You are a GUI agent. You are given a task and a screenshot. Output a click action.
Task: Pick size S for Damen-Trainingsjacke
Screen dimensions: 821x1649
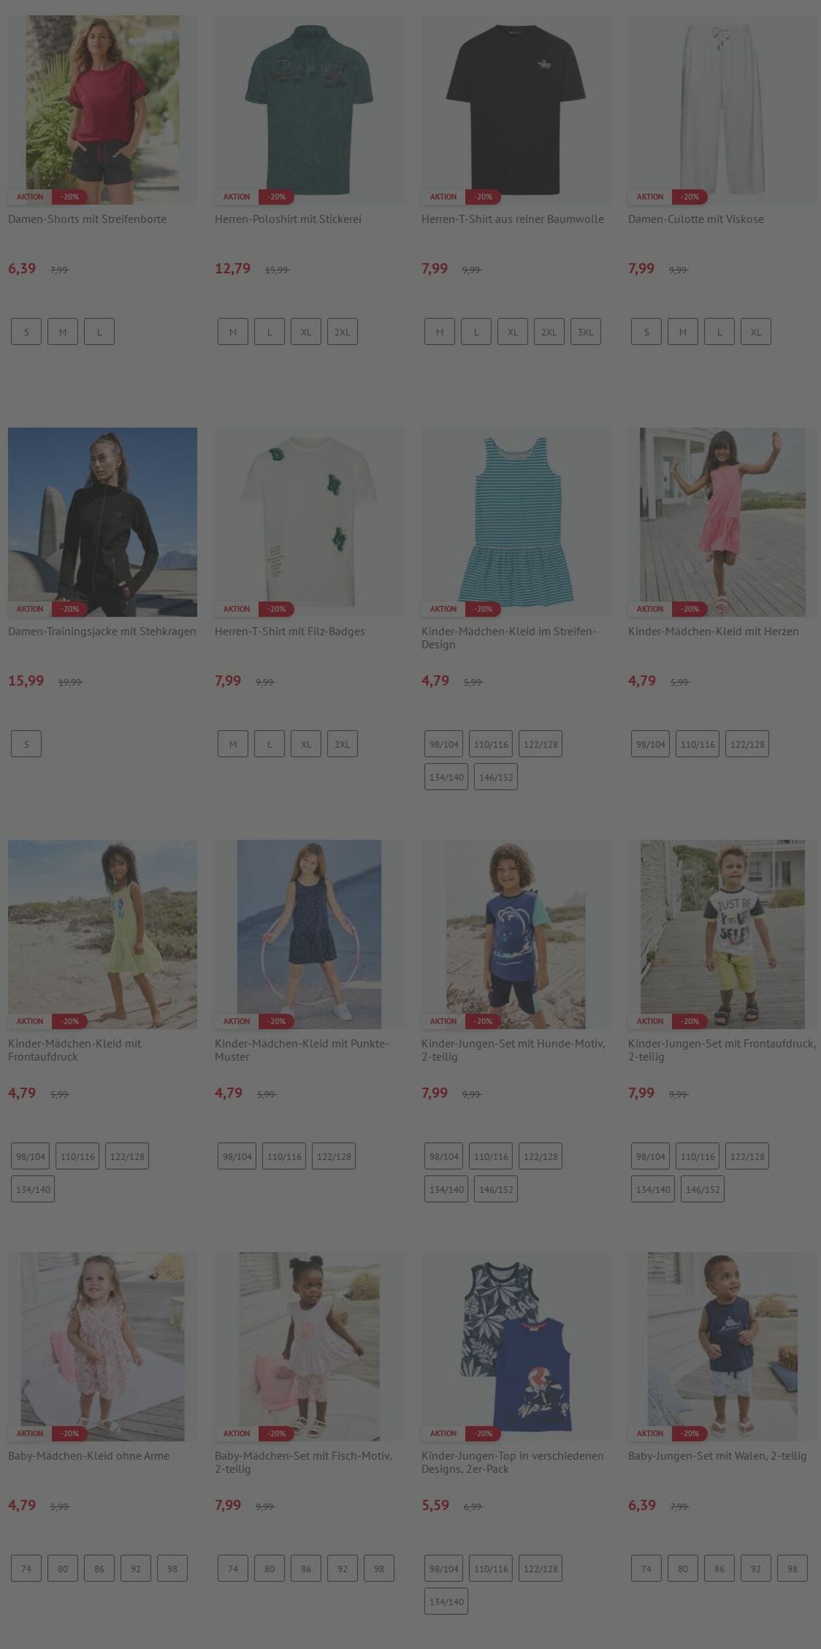coord(26,744)
